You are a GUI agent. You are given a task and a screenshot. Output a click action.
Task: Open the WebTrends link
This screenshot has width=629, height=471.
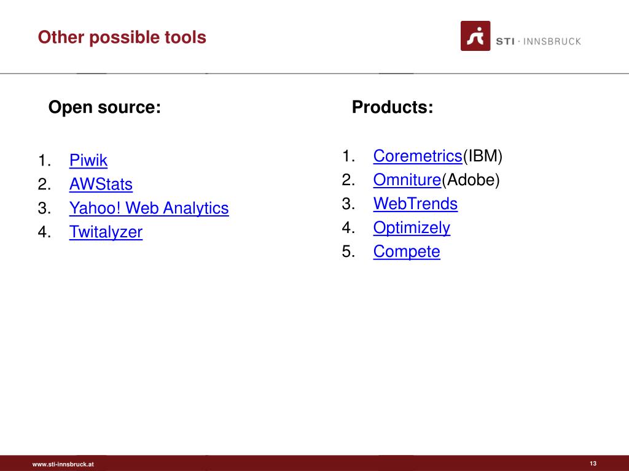coord(415,204)
